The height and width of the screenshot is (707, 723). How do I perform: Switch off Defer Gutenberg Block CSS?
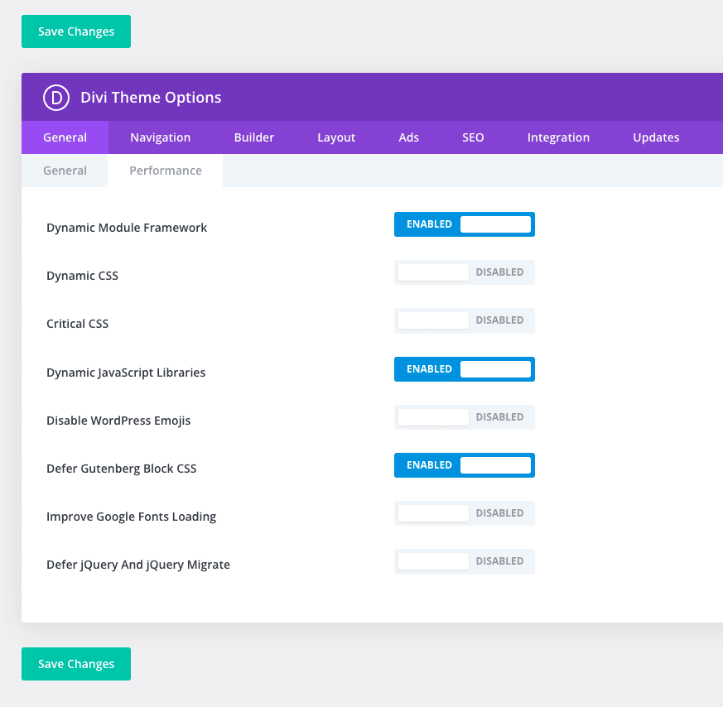[x=465, y=465]
